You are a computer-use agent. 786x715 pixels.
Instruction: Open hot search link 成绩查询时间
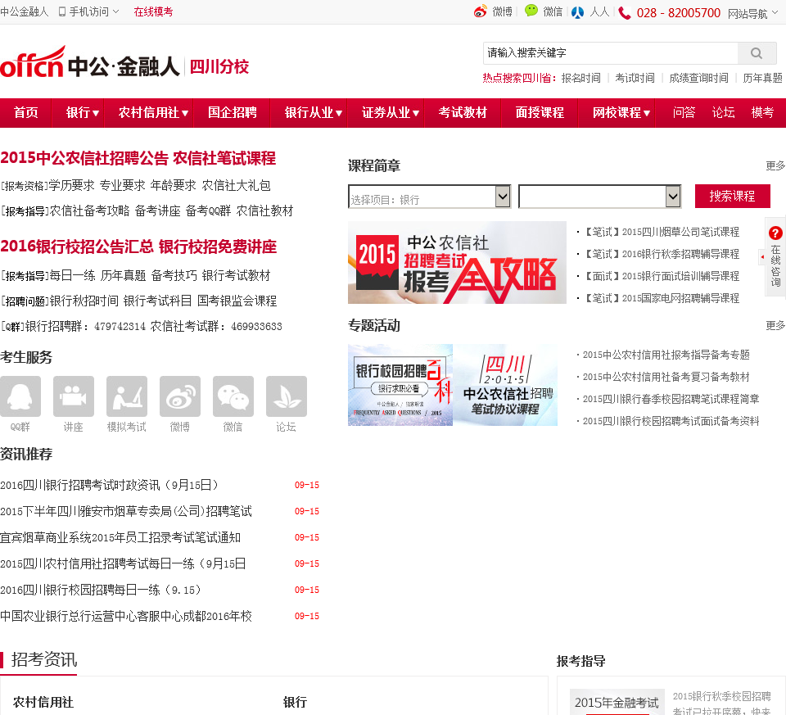[x=698, y=79]
